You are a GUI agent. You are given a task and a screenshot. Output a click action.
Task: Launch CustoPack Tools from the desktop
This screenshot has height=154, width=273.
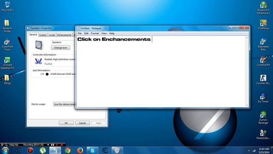point(7,45)
